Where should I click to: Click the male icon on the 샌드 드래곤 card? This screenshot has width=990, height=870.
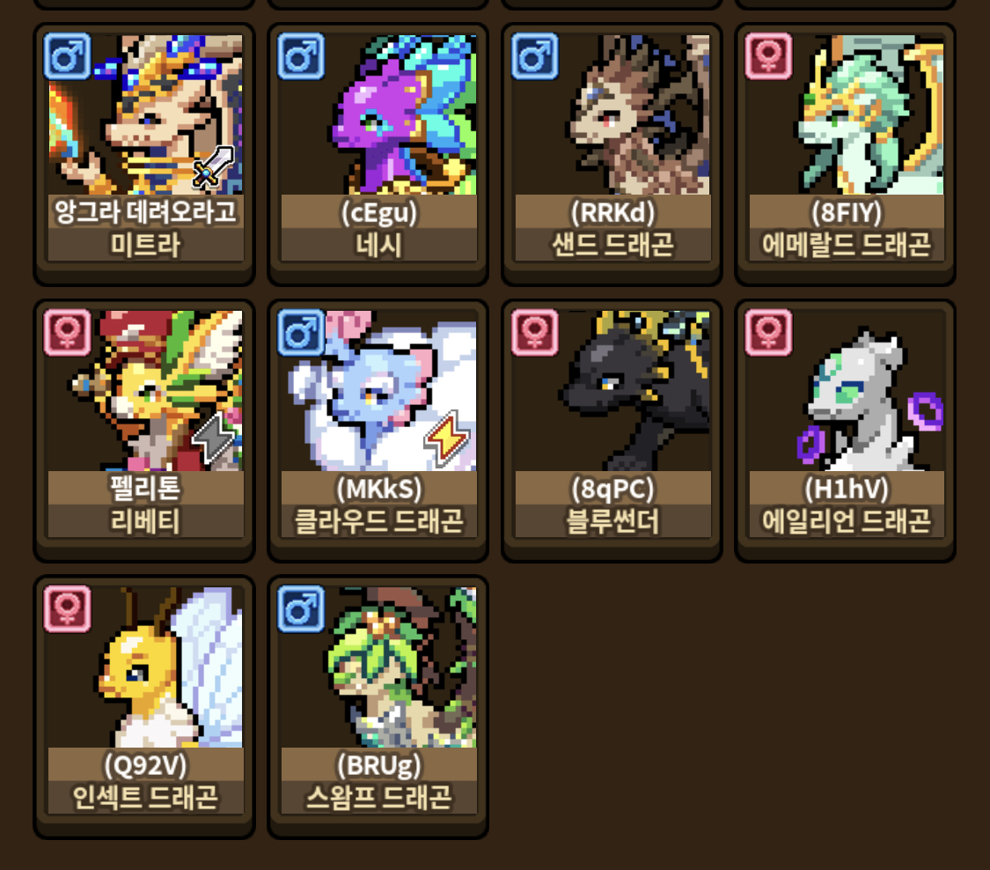(x=535, y=56)
